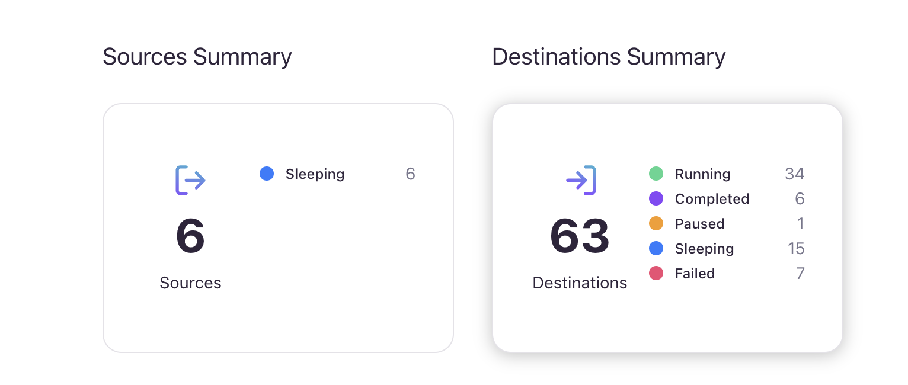Click the green Running status dot

[x=656, y=174]
